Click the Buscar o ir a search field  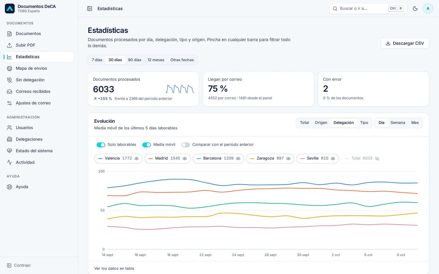pos(368,8)
